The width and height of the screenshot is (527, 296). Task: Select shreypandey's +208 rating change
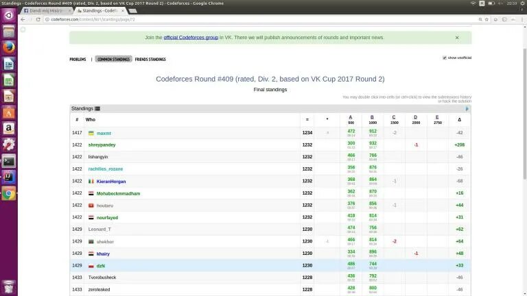point(460,145)
